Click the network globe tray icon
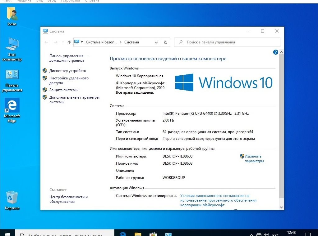 (x=259, y=234)
